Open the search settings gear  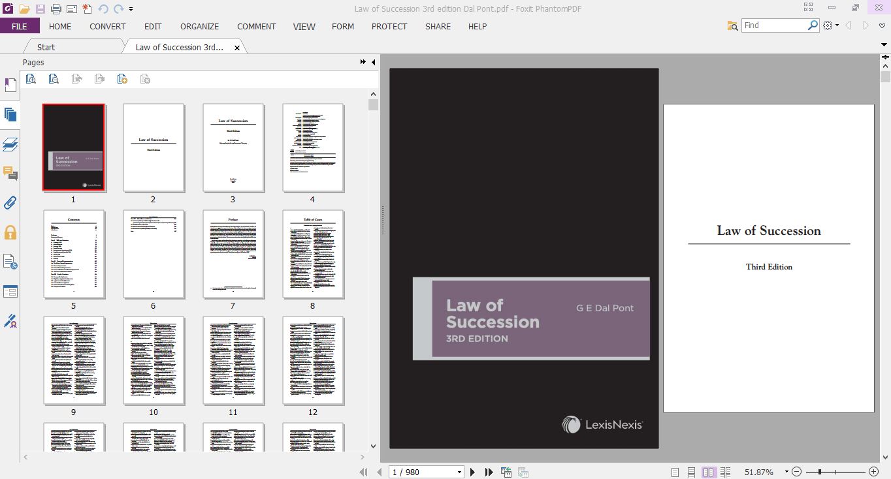828,25
